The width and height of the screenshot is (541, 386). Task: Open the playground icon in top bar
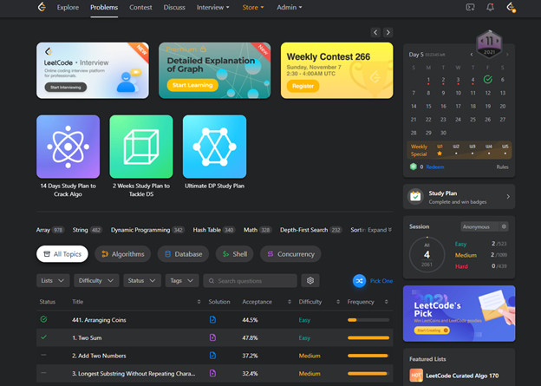tap(471, 8)
